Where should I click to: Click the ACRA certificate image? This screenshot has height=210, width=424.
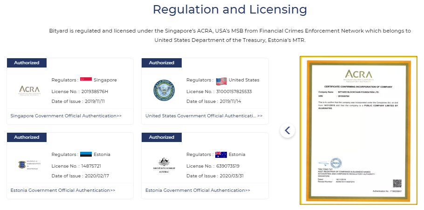click(x=358, y=130)
